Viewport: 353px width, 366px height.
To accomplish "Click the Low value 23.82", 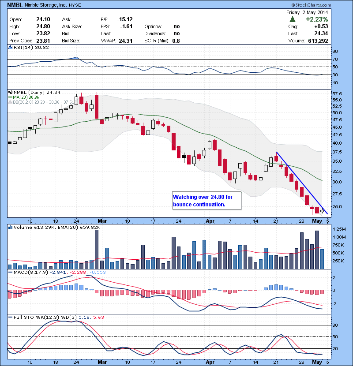I will click(43, 34).
